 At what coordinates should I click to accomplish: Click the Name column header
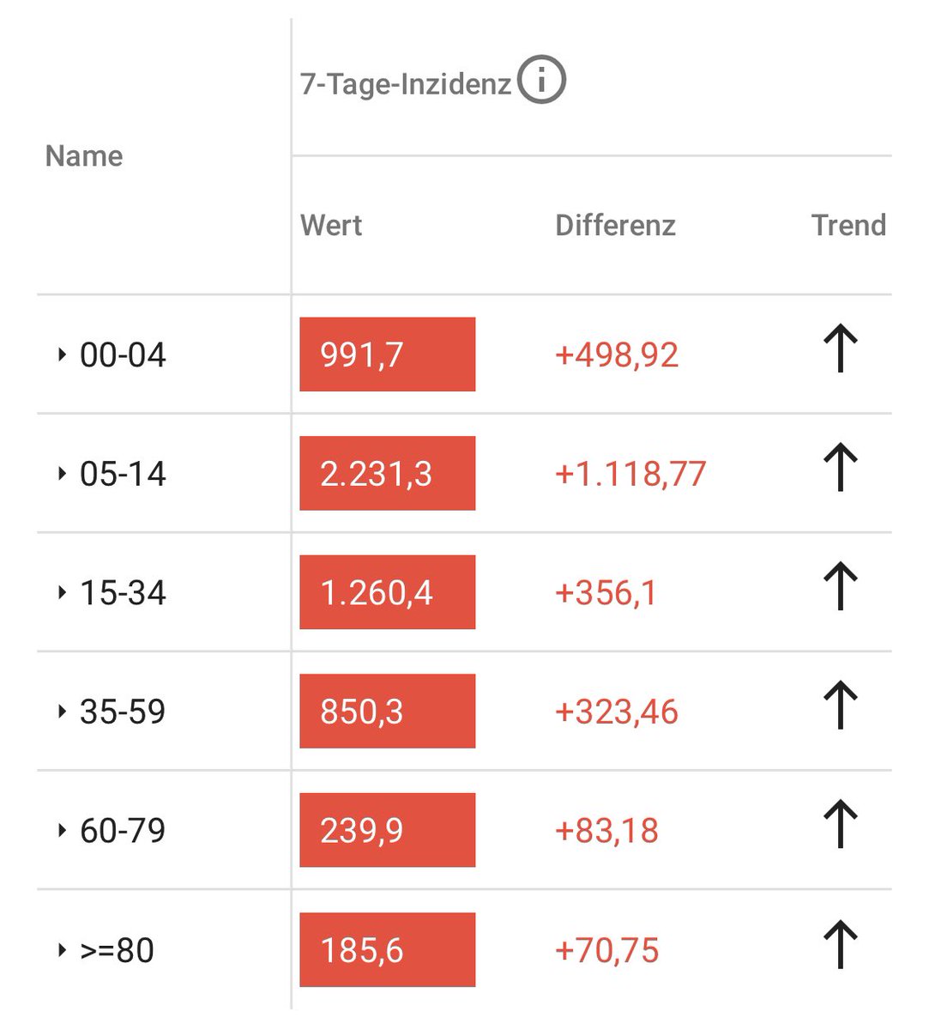point(84,156)
